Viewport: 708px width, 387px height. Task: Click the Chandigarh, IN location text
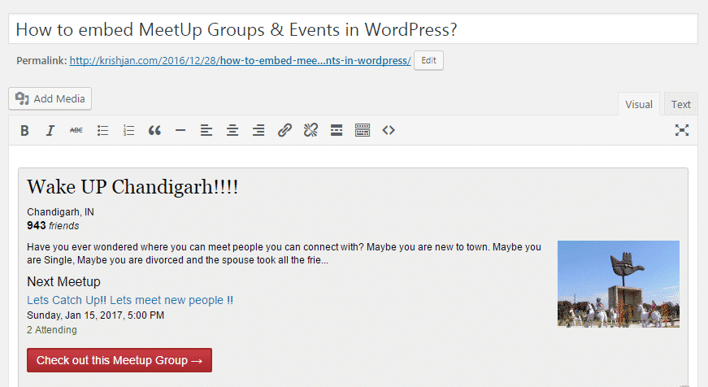coord(60,211)
